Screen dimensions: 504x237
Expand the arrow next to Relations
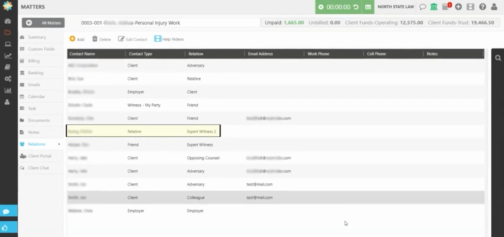[x=59, y=144]
